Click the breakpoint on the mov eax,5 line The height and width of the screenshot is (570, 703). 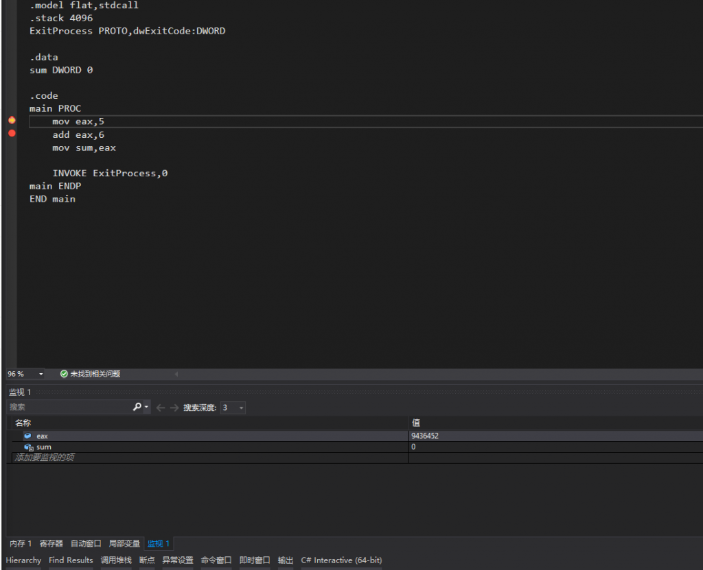click(12, 120)
